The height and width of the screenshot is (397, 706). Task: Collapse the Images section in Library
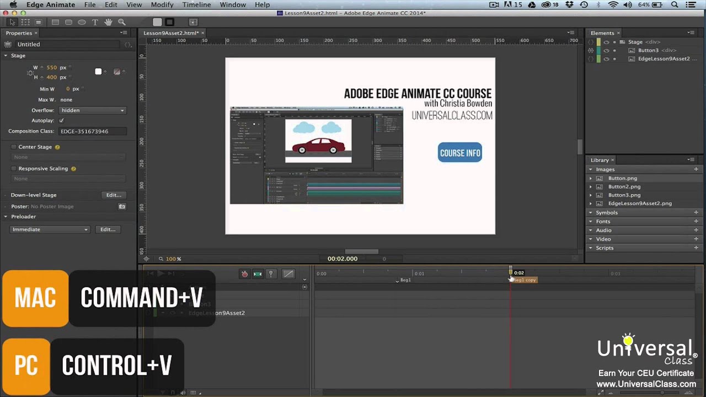(x=591, y=169)
